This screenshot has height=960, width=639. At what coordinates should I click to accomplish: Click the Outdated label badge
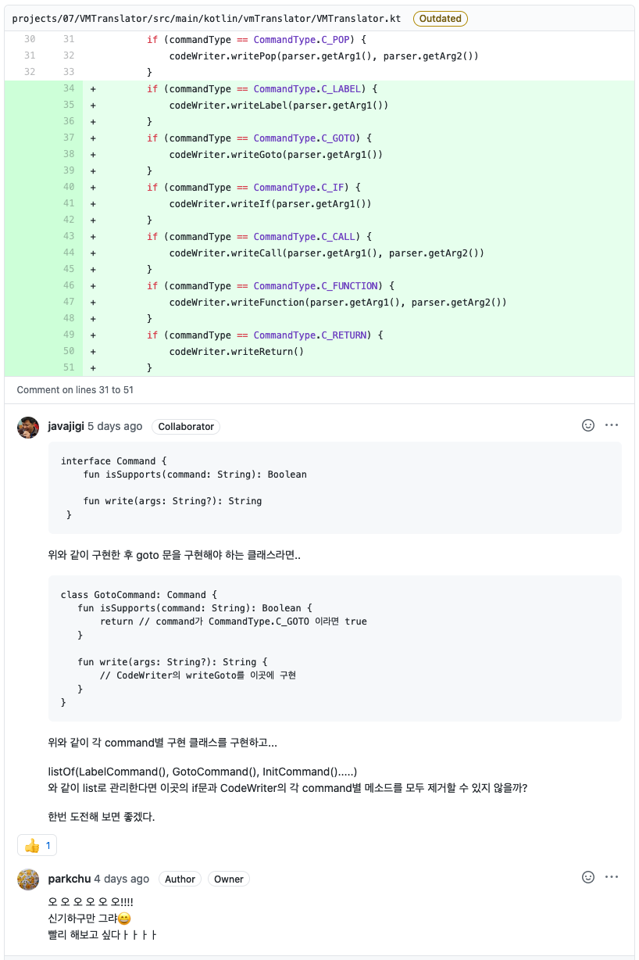(441, 18)
